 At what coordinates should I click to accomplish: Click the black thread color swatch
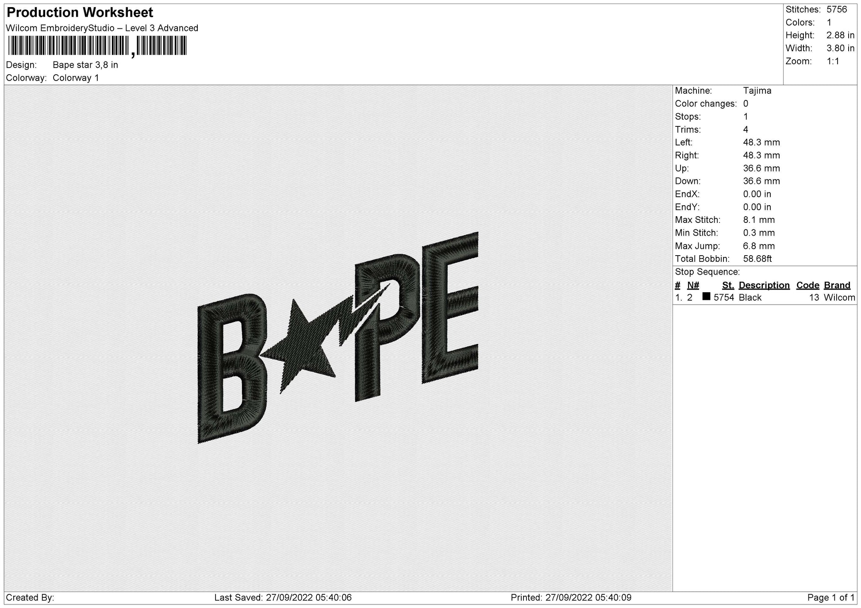point(706,296)
